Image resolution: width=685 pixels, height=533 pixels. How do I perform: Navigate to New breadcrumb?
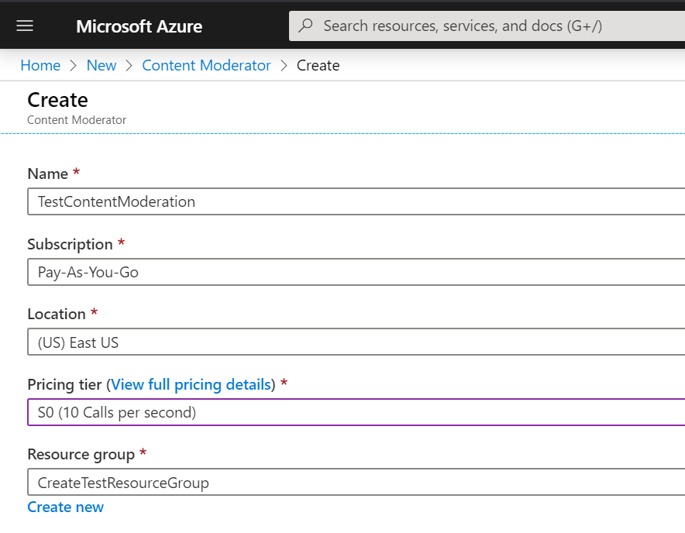pos(102,66)
